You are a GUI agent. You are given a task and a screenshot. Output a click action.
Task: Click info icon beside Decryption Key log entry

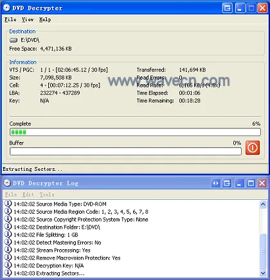[8, 265]
